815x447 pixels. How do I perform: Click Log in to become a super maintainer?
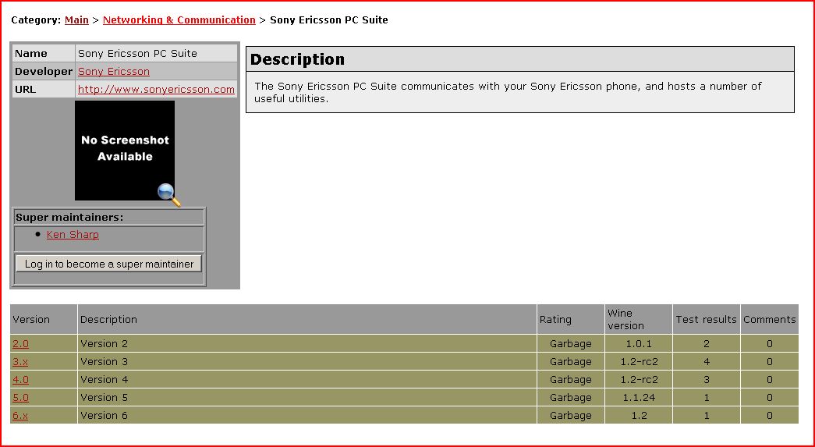108,264
